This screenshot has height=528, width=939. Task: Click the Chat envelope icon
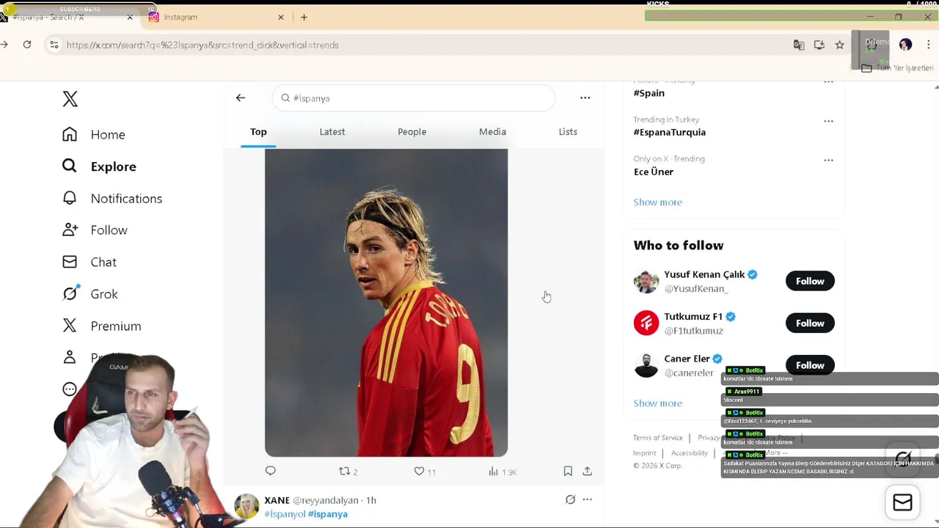70,262
